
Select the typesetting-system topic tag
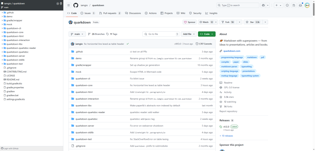(250, 76)
